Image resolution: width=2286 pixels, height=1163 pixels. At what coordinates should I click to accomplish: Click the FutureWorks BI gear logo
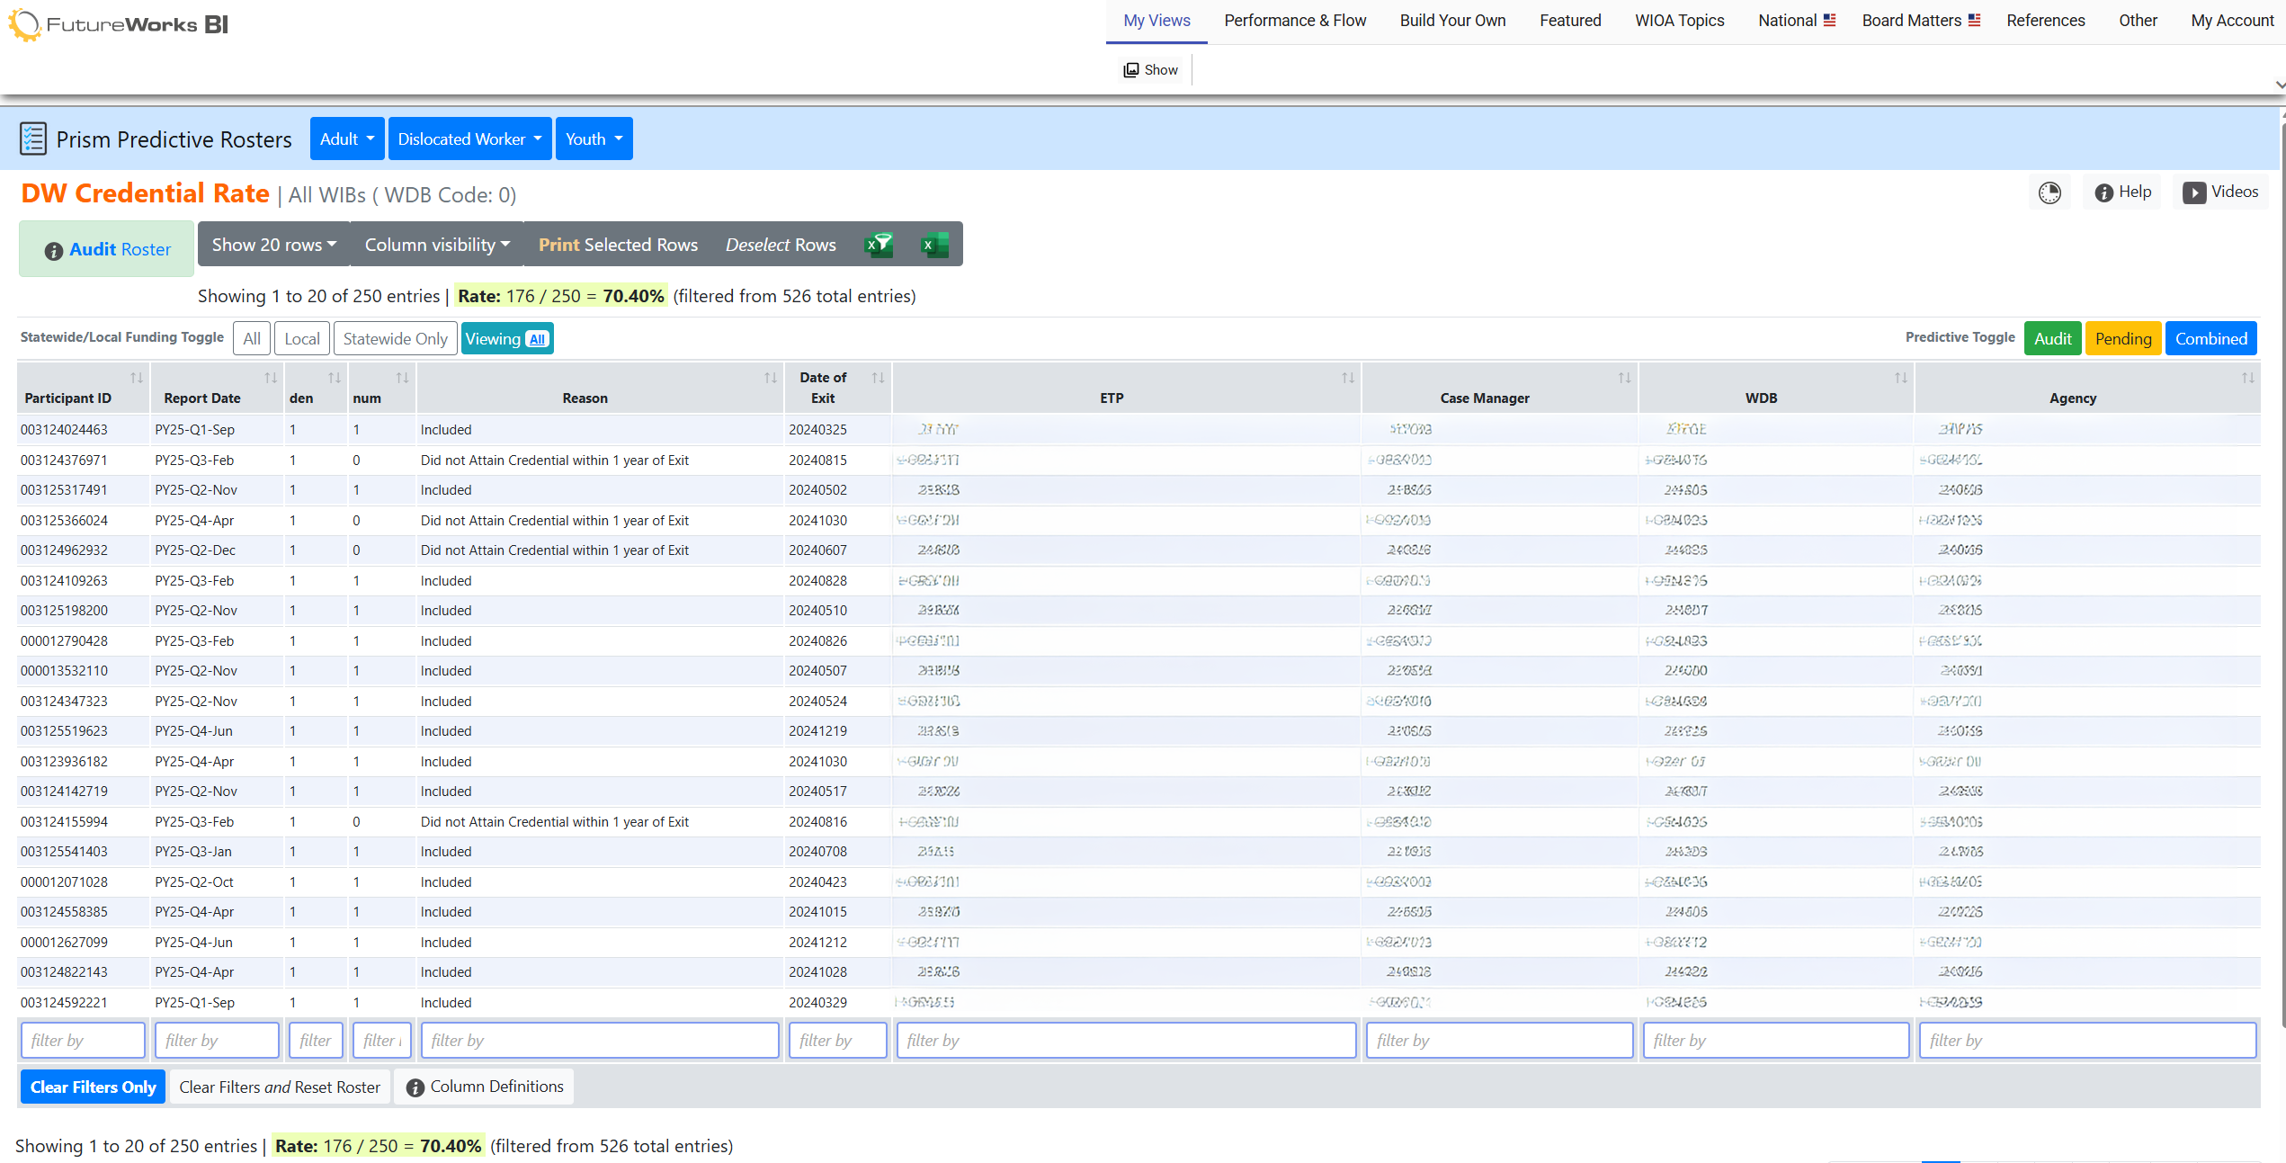[24, 24]
